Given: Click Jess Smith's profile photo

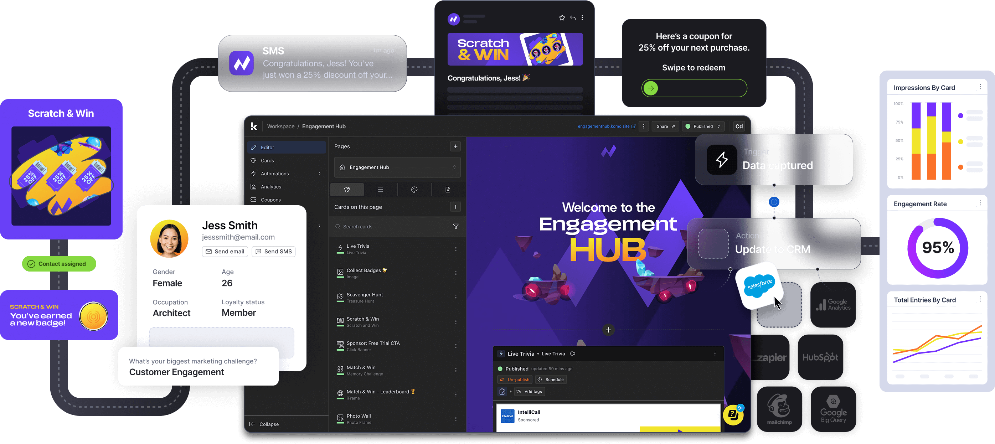Looking at the screenshot, I should (x=169, y=239).
